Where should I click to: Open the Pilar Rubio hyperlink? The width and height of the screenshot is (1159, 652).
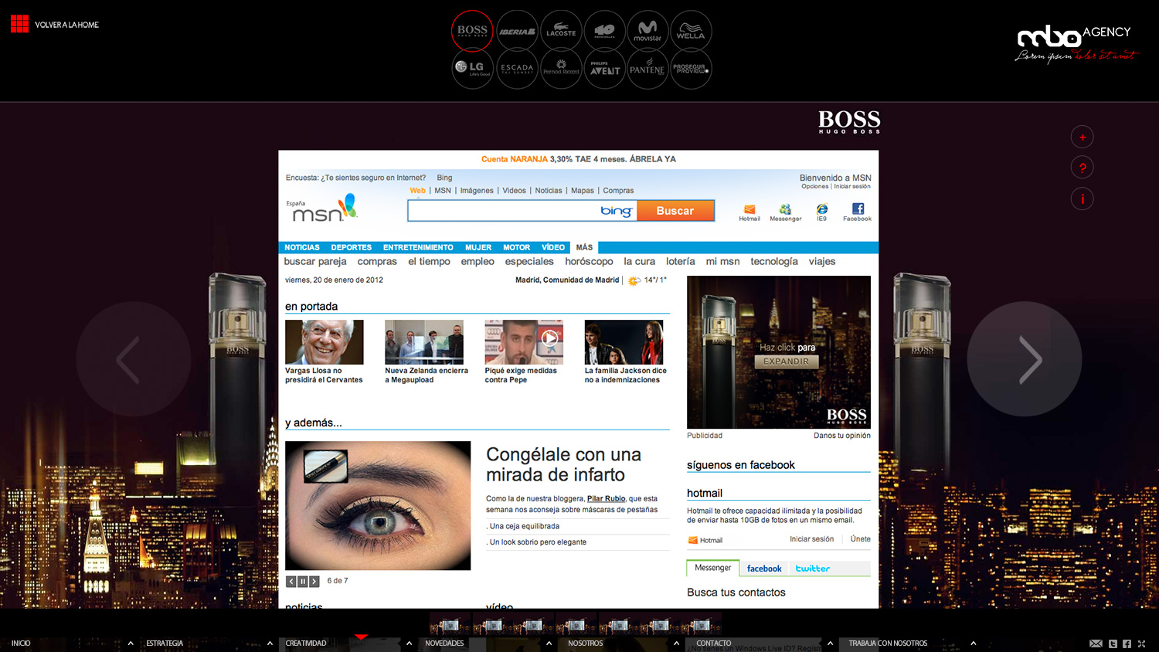tap(606, 499)
